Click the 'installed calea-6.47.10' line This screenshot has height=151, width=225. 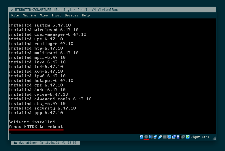pos(38,94)
